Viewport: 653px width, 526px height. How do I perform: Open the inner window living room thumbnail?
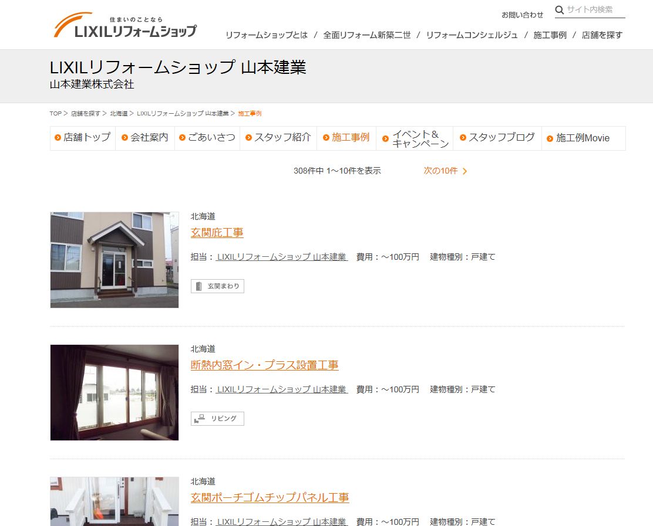[115, 392]
